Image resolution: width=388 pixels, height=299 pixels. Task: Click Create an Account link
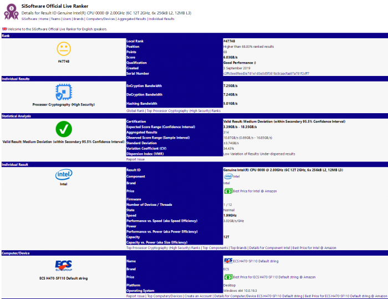[x=198, y=296]
